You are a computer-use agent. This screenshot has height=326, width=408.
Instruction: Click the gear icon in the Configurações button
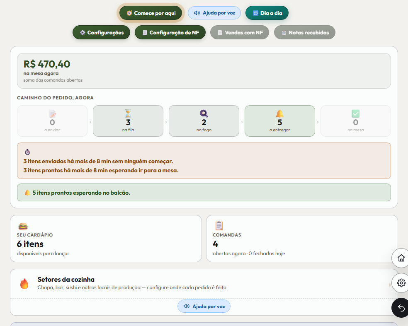(83, 32)
